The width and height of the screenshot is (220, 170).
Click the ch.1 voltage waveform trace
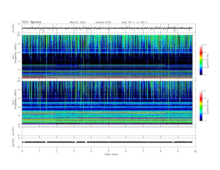pyautogui.click(x=107, y=28)
